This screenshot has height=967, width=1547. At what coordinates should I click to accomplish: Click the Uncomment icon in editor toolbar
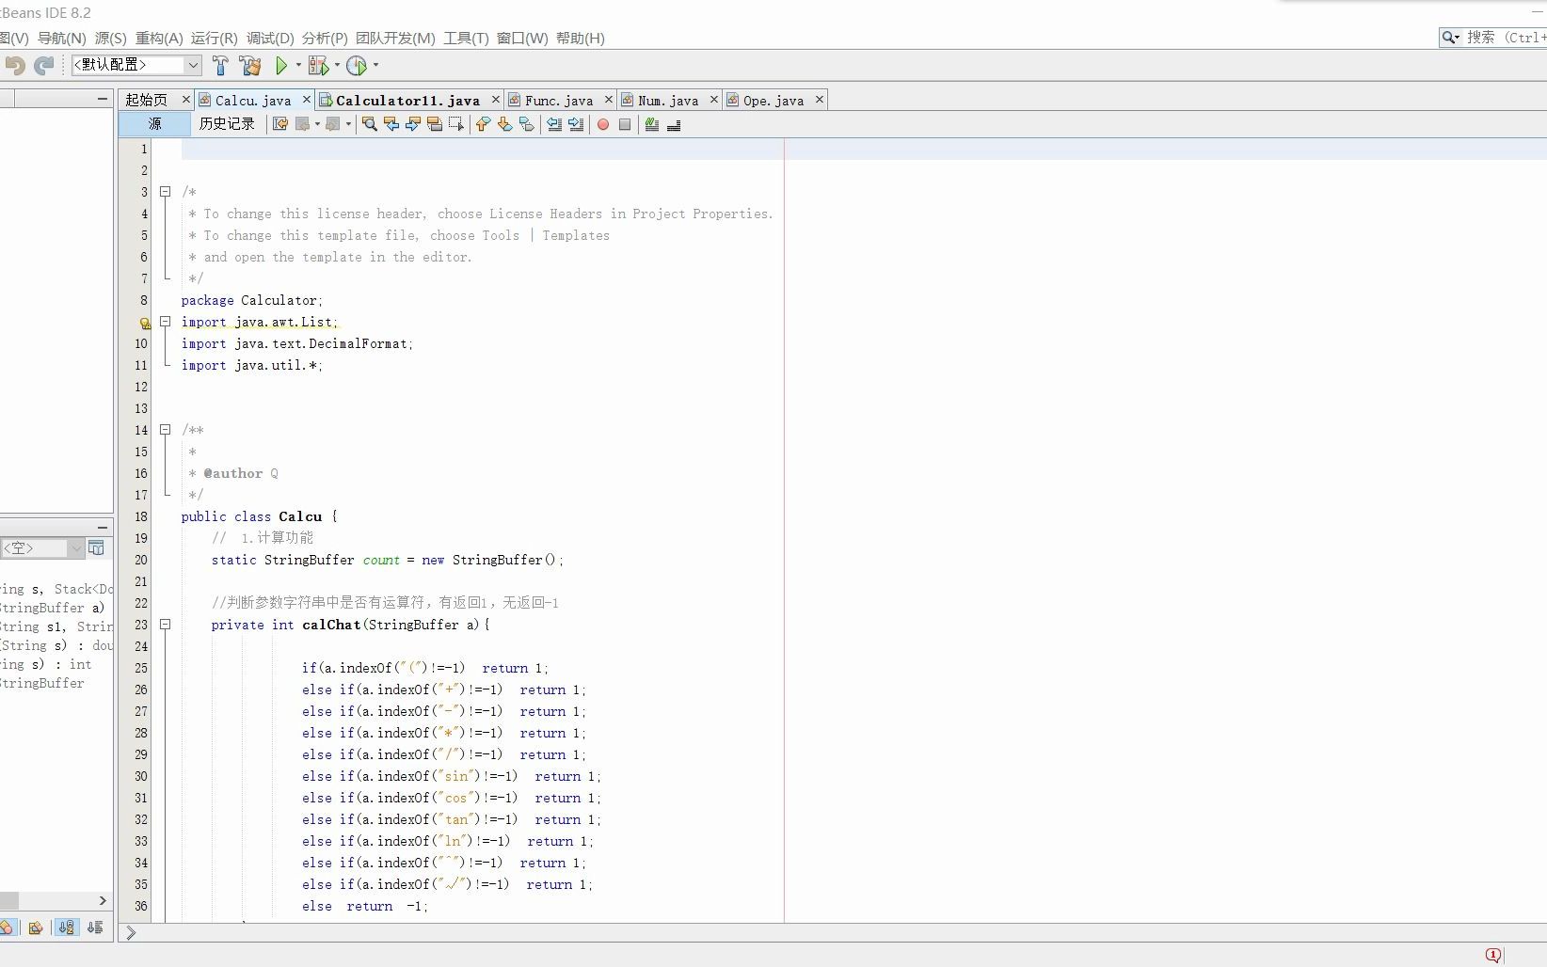point(674,124)
